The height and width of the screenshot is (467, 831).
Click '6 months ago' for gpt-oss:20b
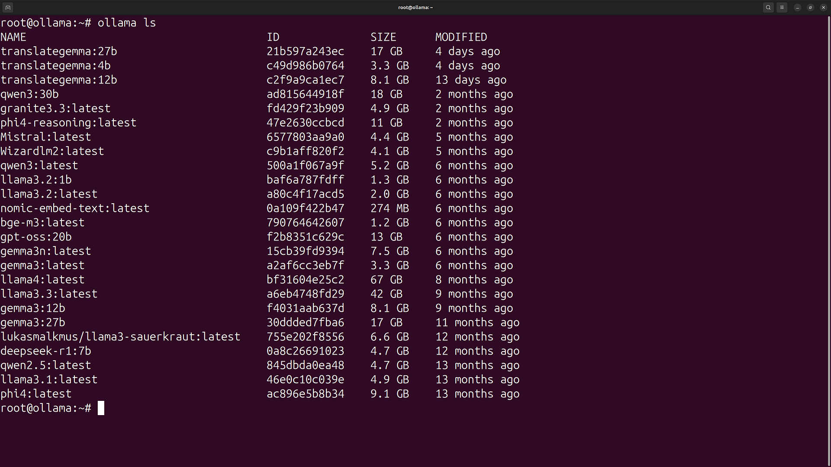click(x=474, y=237)
